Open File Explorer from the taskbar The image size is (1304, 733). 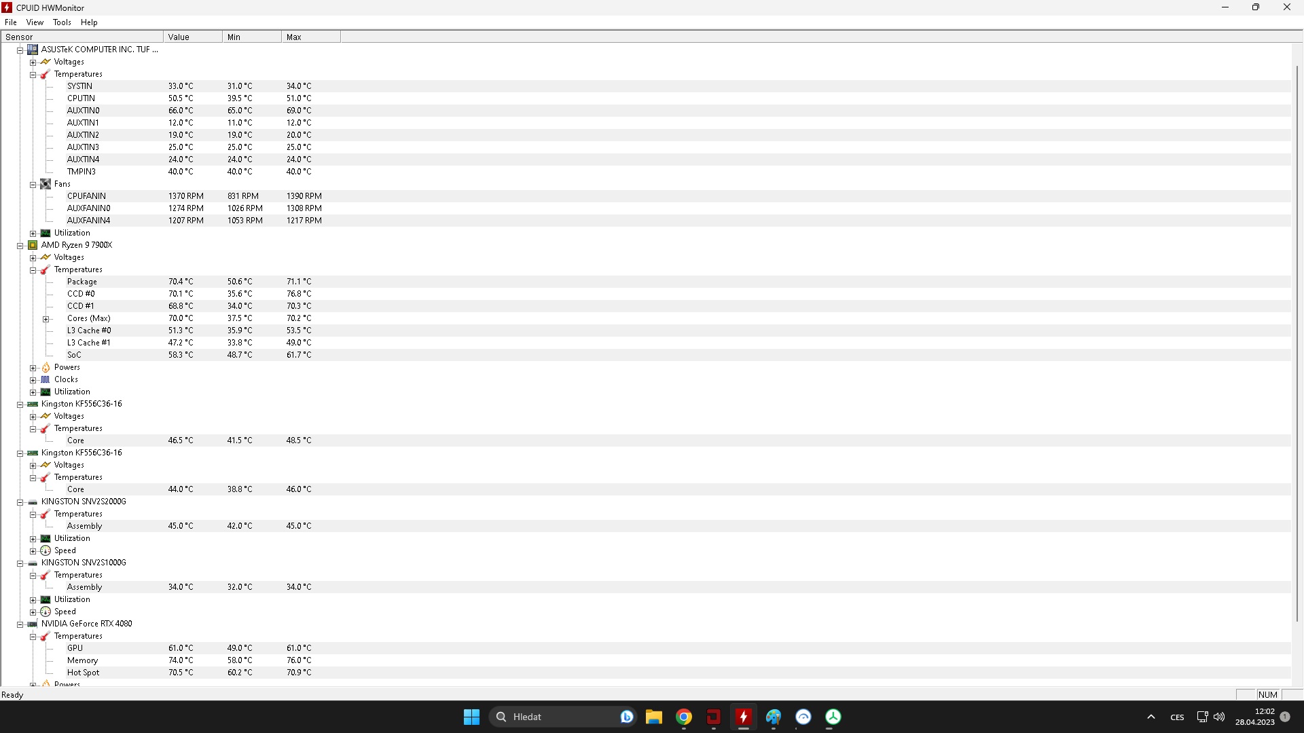point(653,717)
